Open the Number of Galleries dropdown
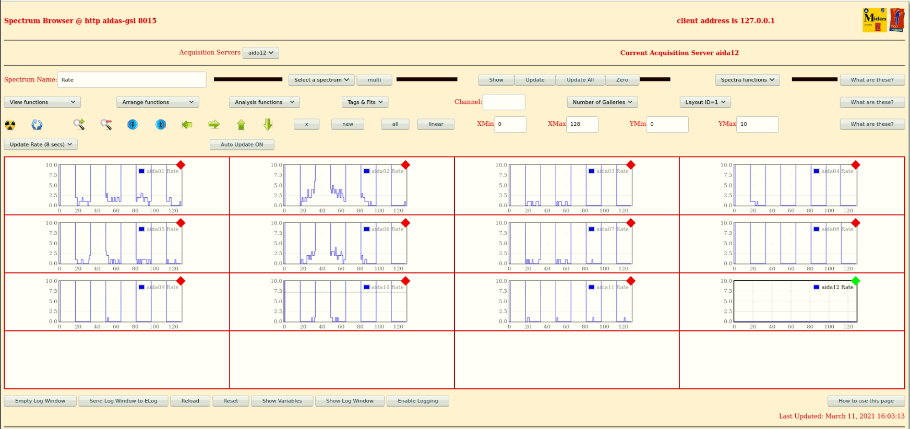910x429 pixels. pos(602,102)
